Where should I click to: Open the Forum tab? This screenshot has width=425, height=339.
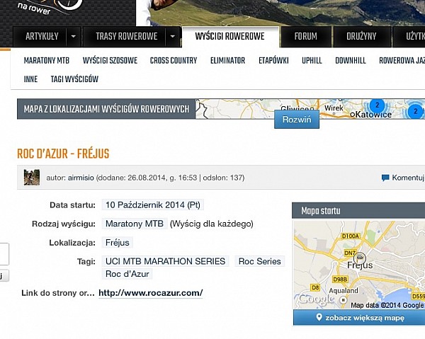(306, 36)
